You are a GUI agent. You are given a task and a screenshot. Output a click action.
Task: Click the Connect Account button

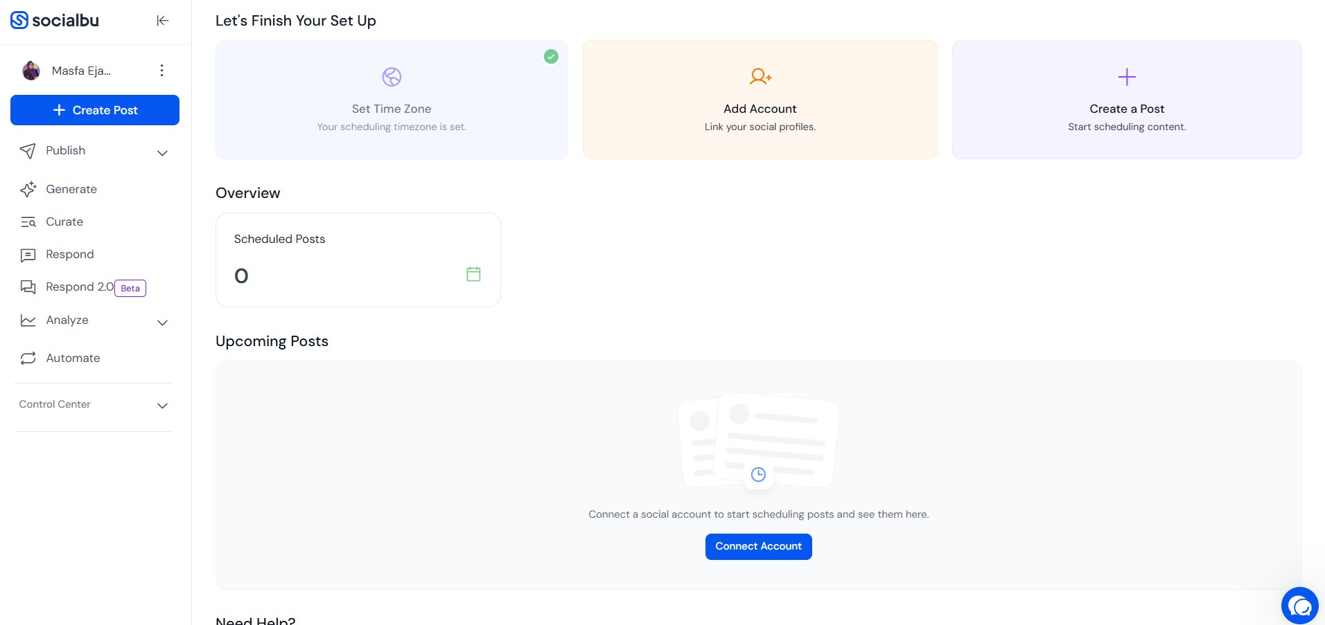click(758, 546)
